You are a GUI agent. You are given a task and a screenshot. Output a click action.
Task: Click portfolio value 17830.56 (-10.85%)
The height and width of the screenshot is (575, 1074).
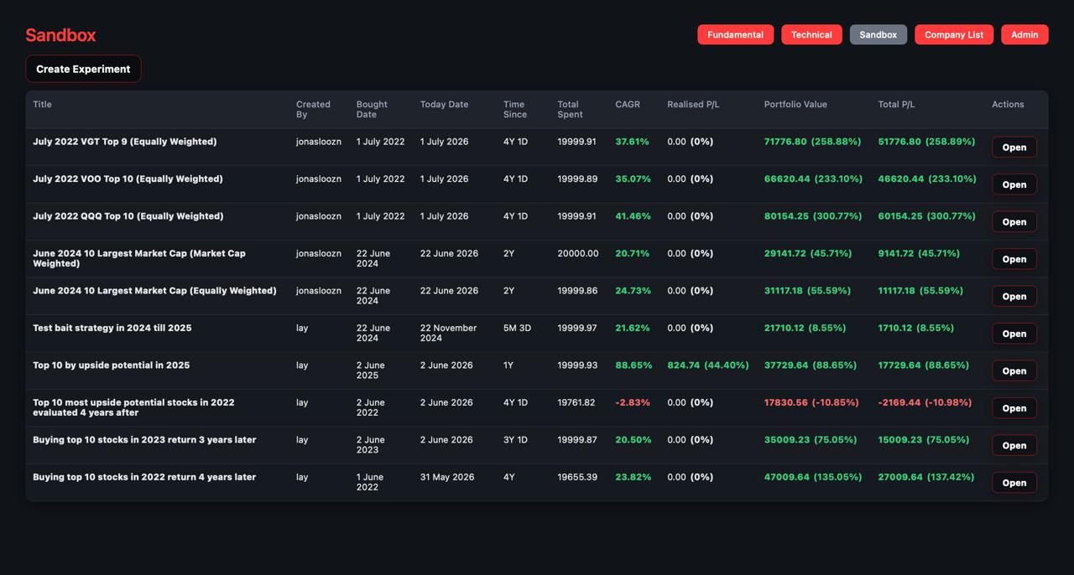pos(811,402)
